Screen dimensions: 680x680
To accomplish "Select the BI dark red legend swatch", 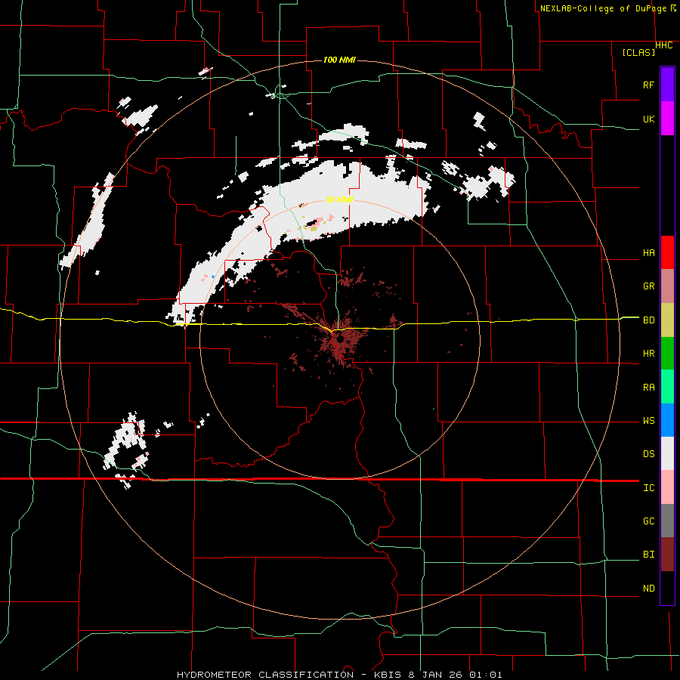I will 667,555.
